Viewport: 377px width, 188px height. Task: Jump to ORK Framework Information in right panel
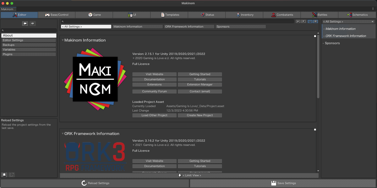click(x=346, y=36)
